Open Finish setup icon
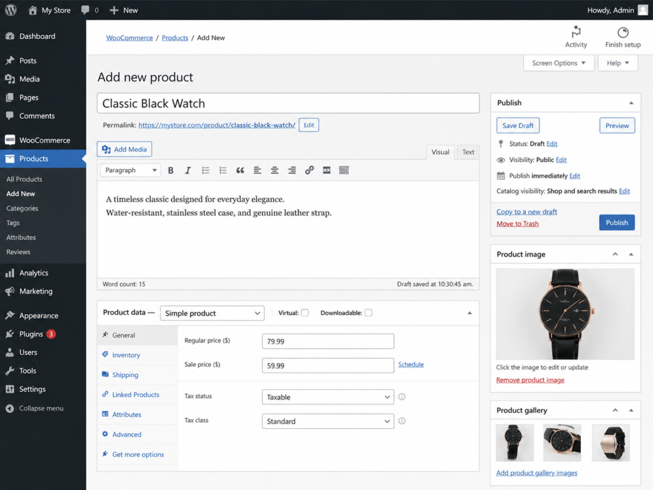This screenshot has width=653, height=490. click(x=622, y=32)
